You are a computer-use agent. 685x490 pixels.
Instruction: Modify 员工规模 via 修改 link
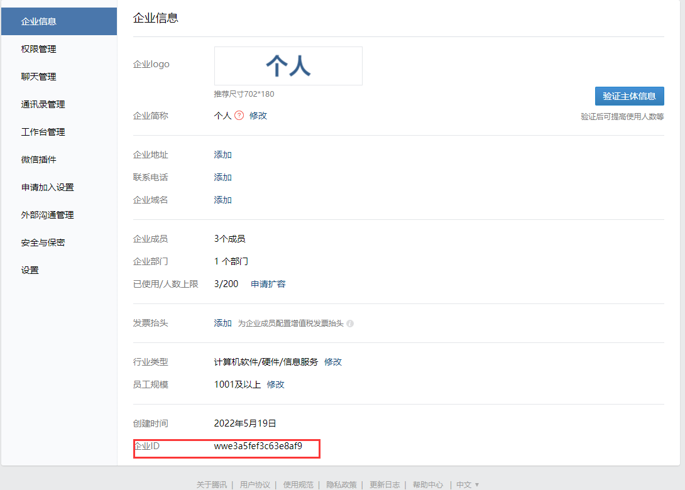[276, 384]
